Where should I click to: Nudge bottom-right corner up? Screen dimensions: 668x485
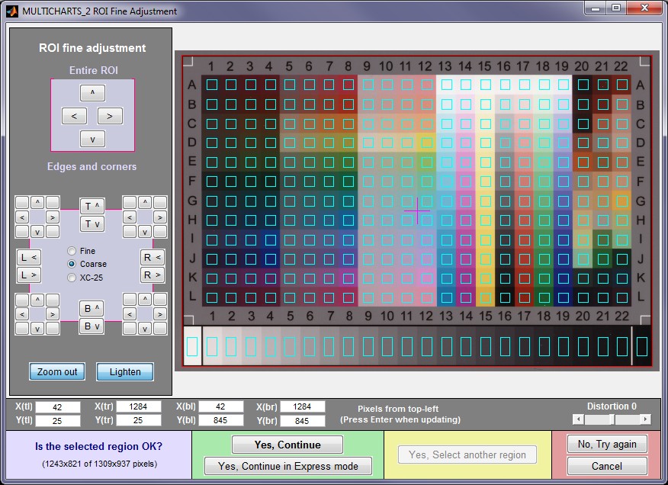[145, 299]
